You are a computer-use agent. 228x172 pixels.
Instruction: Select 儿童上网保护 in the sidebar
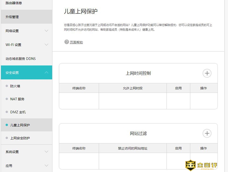click(20, 125)
